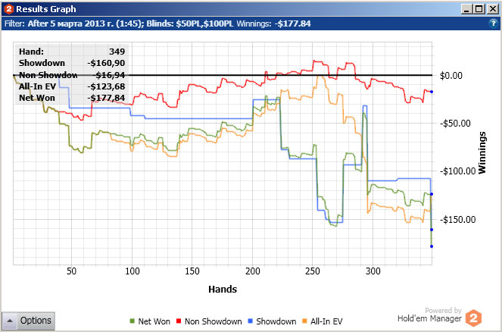Click the Non Showdown legend label
Screen dimensions: 502x332
click(x=213, y=321)
